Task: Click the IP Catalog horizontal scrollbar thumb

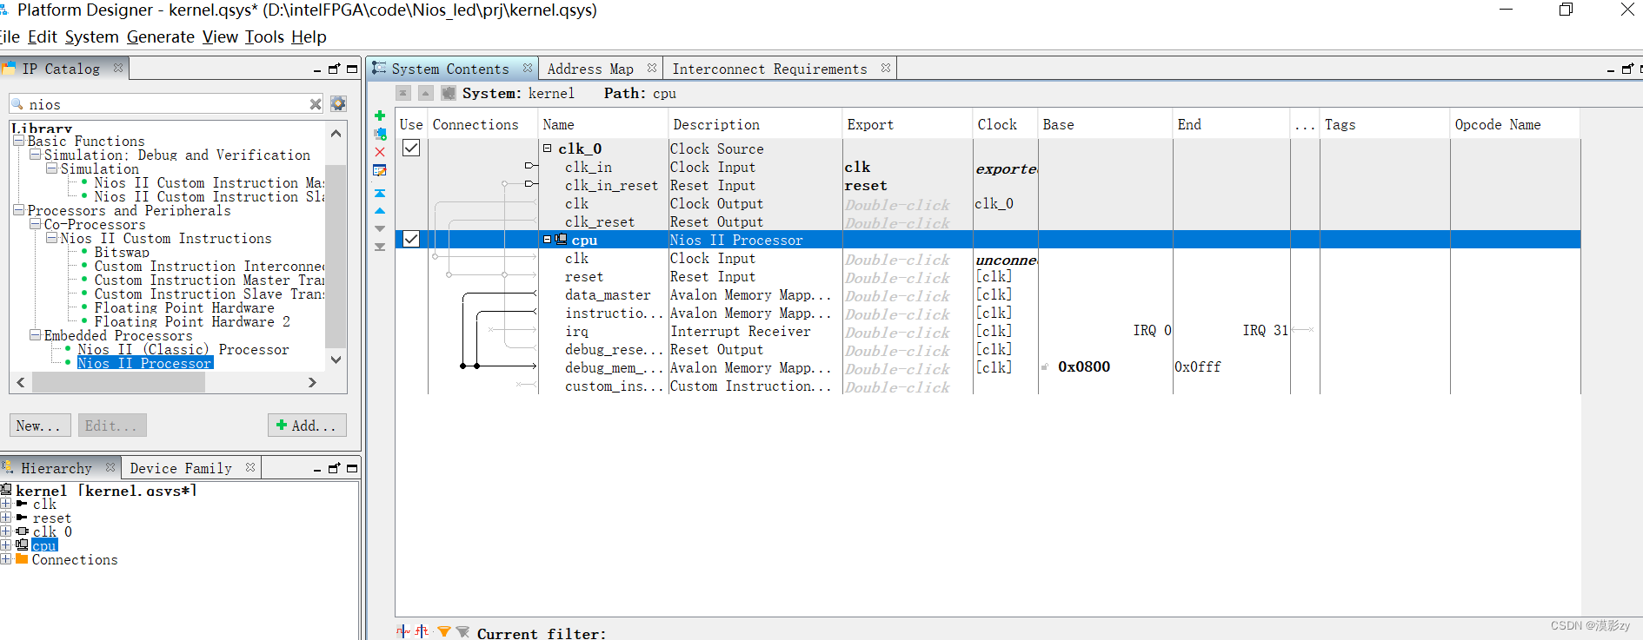Action: (x=118, y=382)
